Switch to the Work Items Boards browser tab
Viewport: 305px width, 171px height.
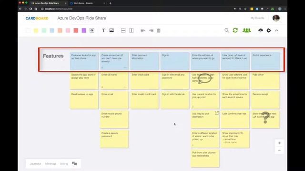point(88,3)
